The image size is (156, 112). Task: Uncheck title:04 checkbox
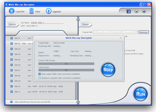click(12, 54)
